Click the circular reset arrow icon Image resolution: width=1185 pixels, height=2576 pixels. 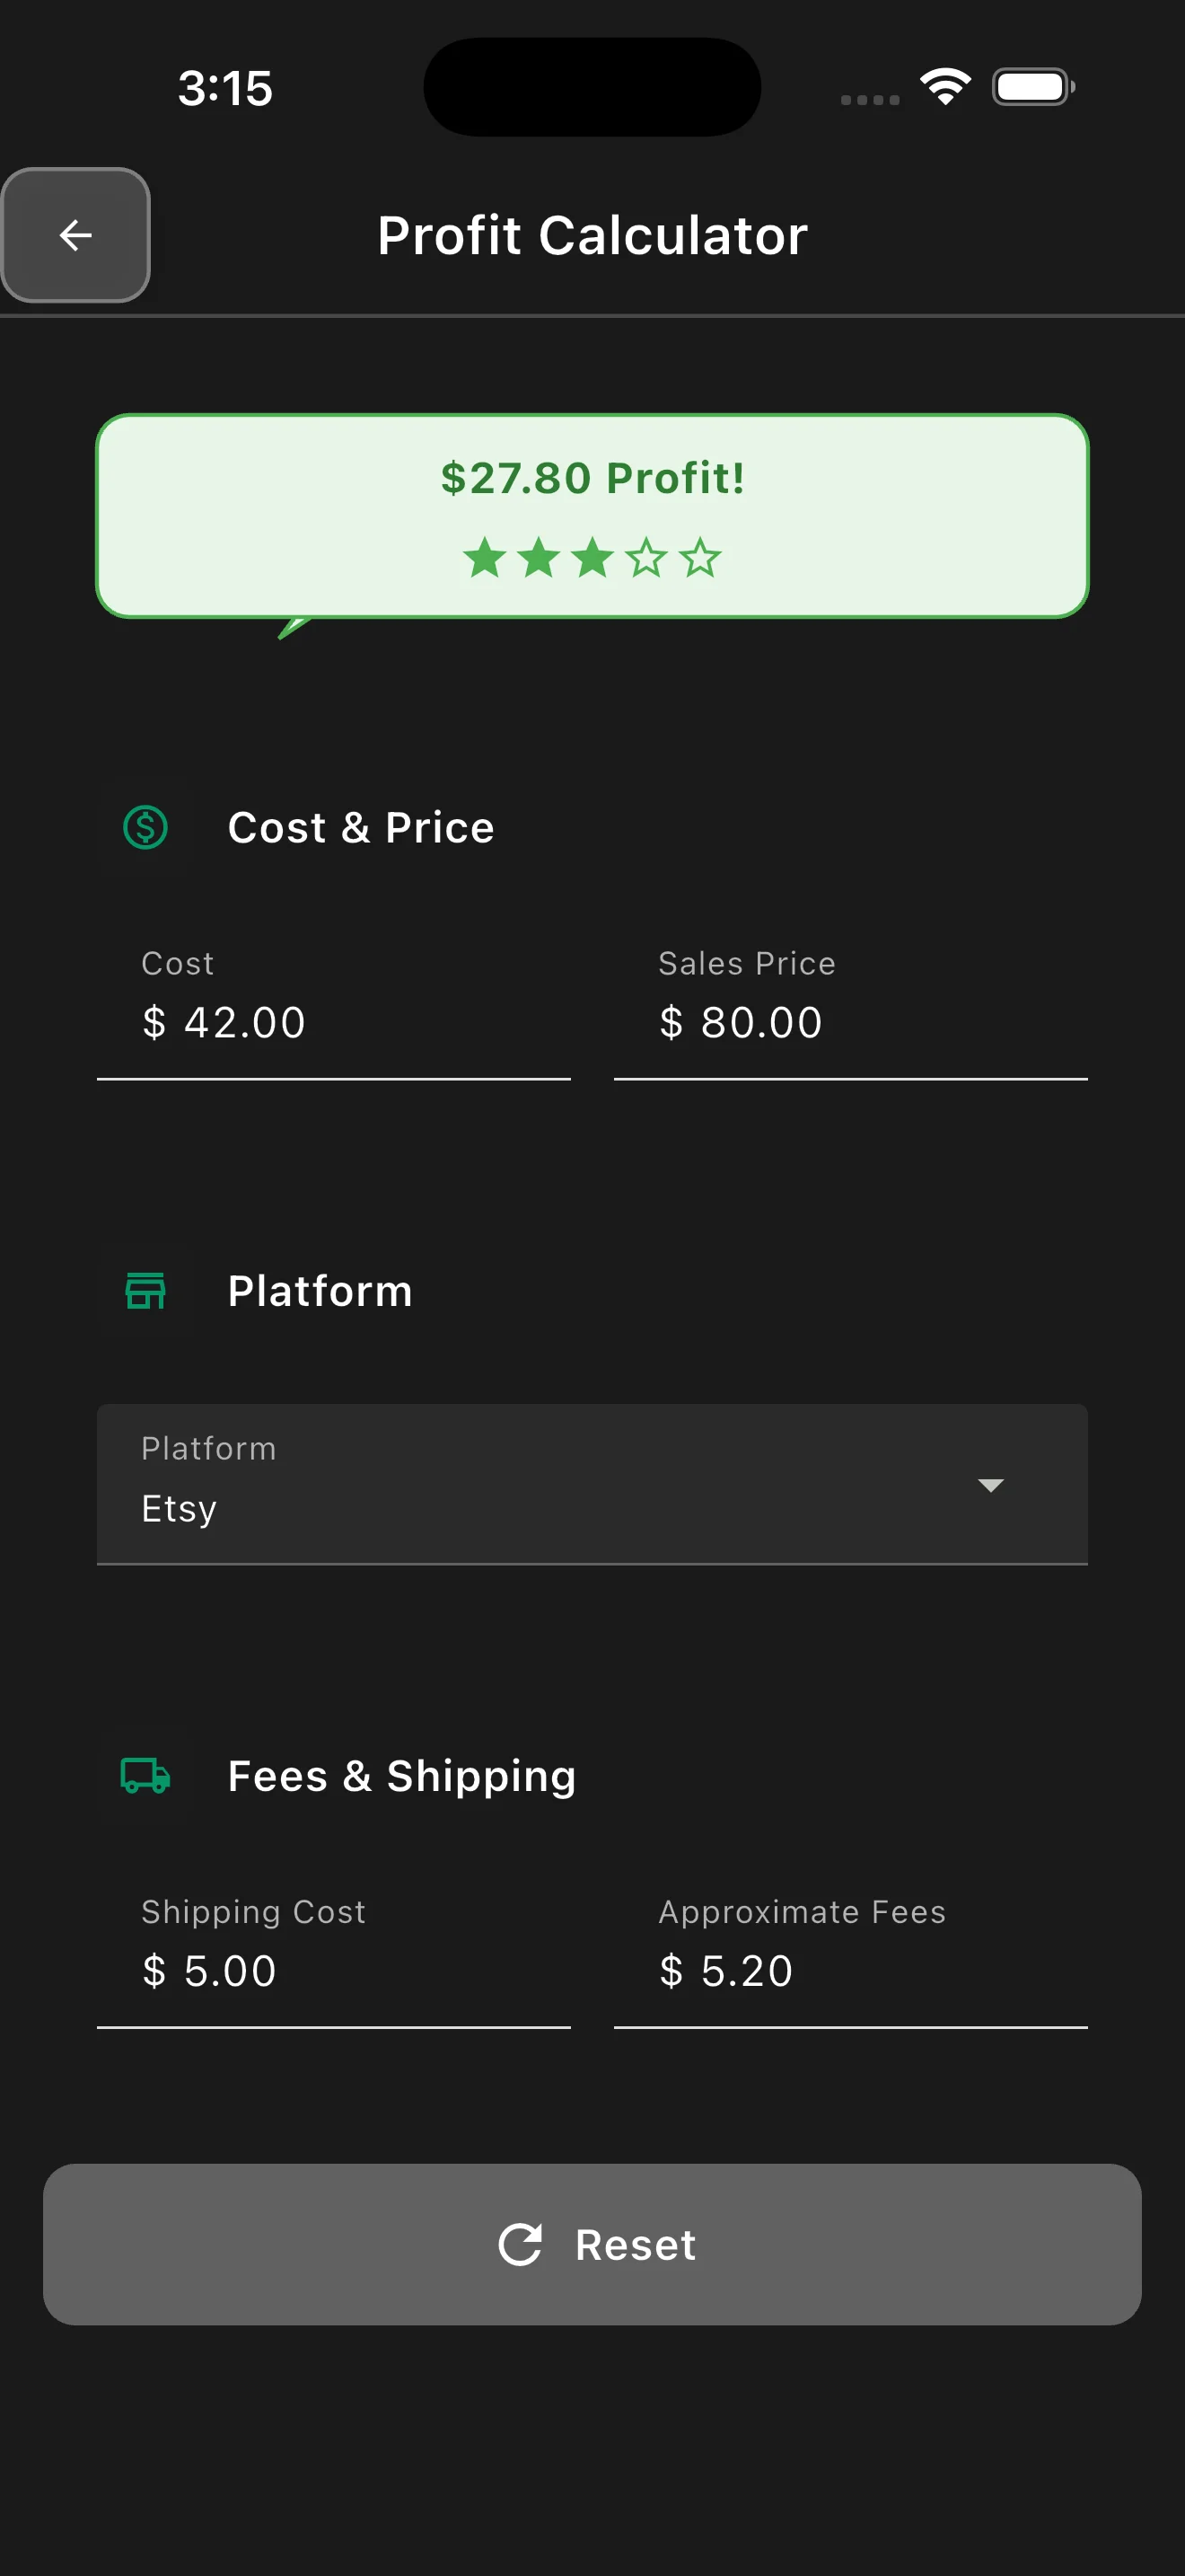tap(521, 2244)
